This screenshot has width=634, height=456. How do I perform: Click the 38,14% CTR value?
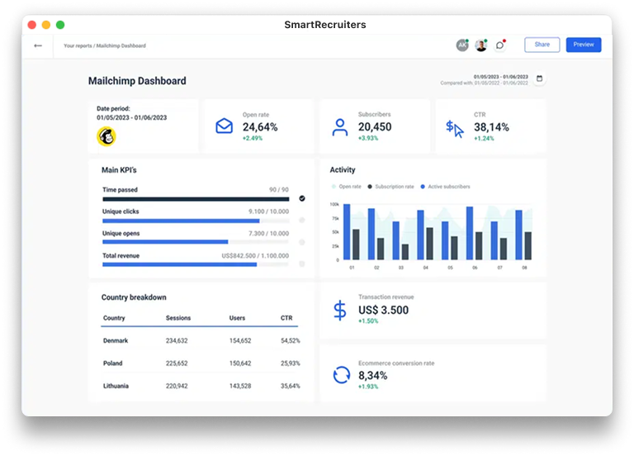click(x=491, y=127)
